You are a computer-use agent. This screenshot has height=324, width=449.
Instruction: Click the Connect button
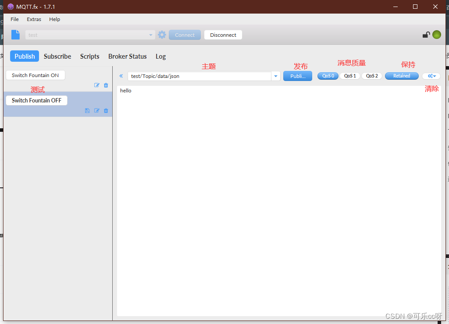click(185, 35)
